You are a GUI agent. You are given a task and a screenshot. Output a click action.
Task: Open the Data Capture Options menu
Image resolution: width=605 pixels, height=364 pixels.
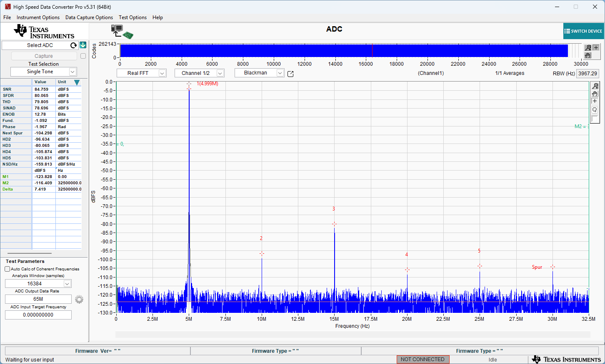click(x=89, y=17)
